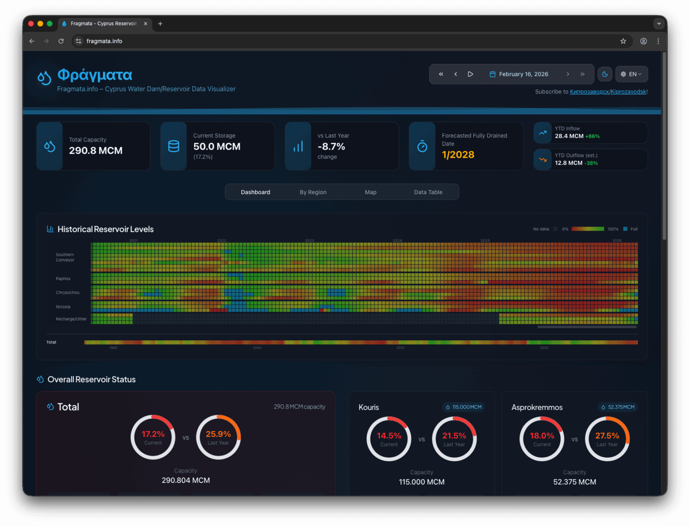
Task: Jump to the first date with double-left arrows
Action: [x=441, y=74]
